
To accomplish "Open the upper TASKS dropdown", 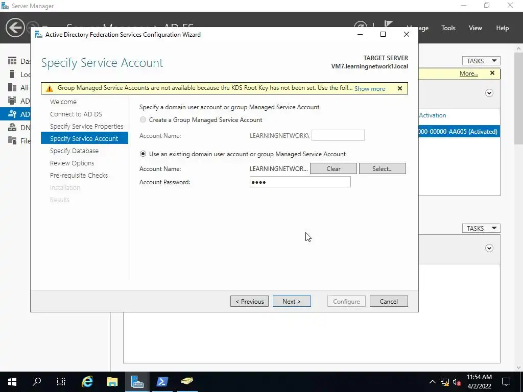I will [481, 61].
